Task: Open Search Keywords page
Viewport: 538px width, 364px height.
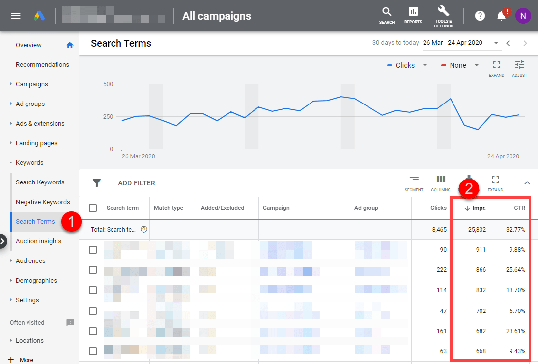Action: pos(40,182)
